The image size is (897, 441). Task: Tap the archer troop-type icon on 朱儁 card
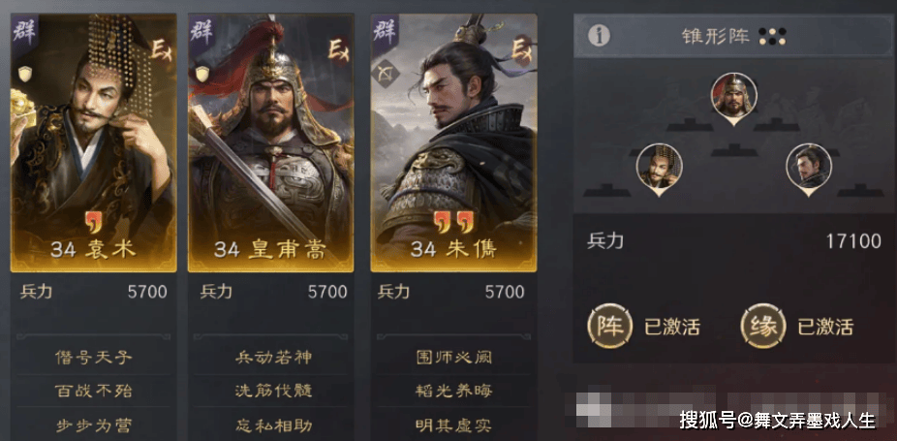[385, 74]
